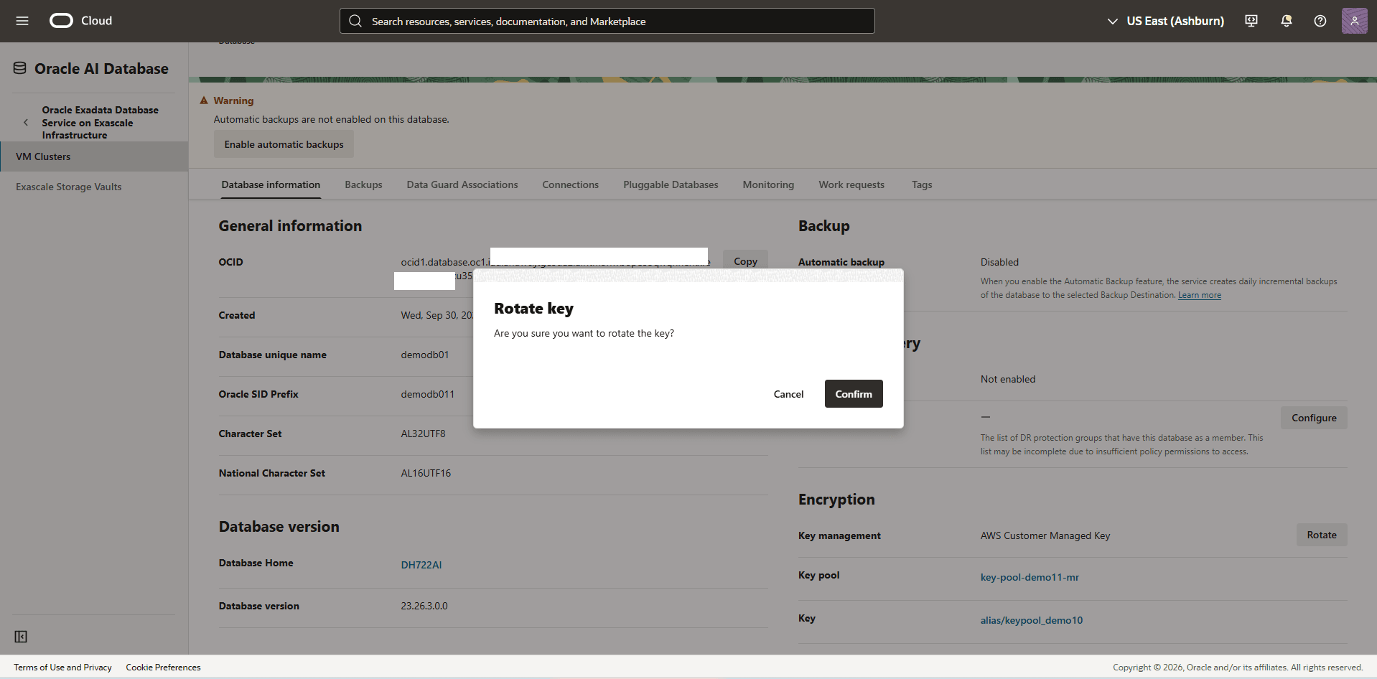Select the AWS Customer Managed Key text
The height and width of the screenshot is (679, 1377).
(x=1045, y=535)
